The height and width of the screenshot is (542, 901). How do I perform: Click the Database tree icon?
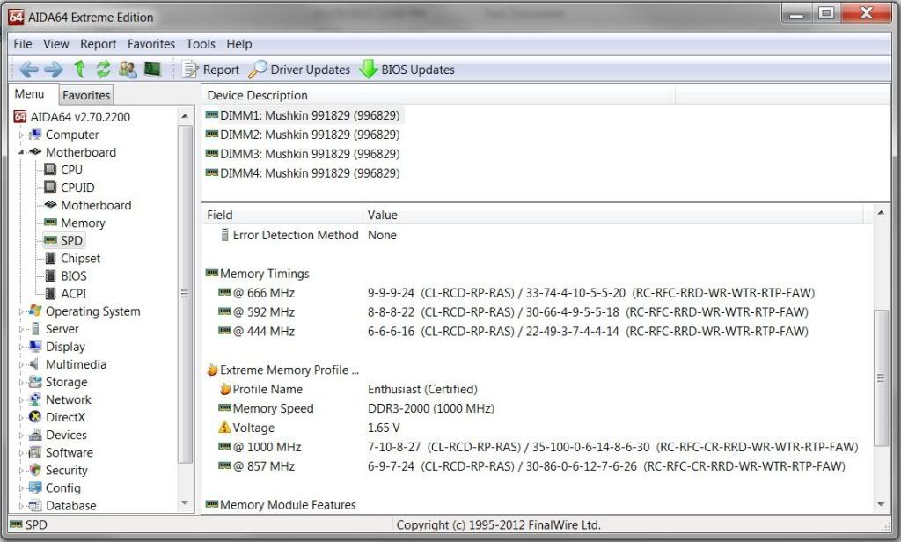[35, 506]
